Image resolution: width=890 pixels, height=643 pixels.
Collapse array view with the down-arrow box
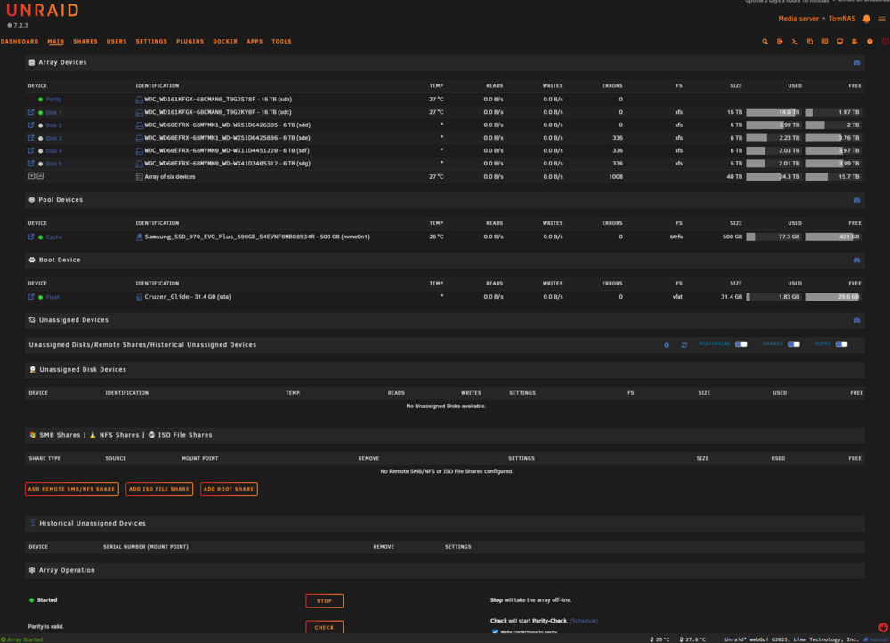tap(32, 176)
